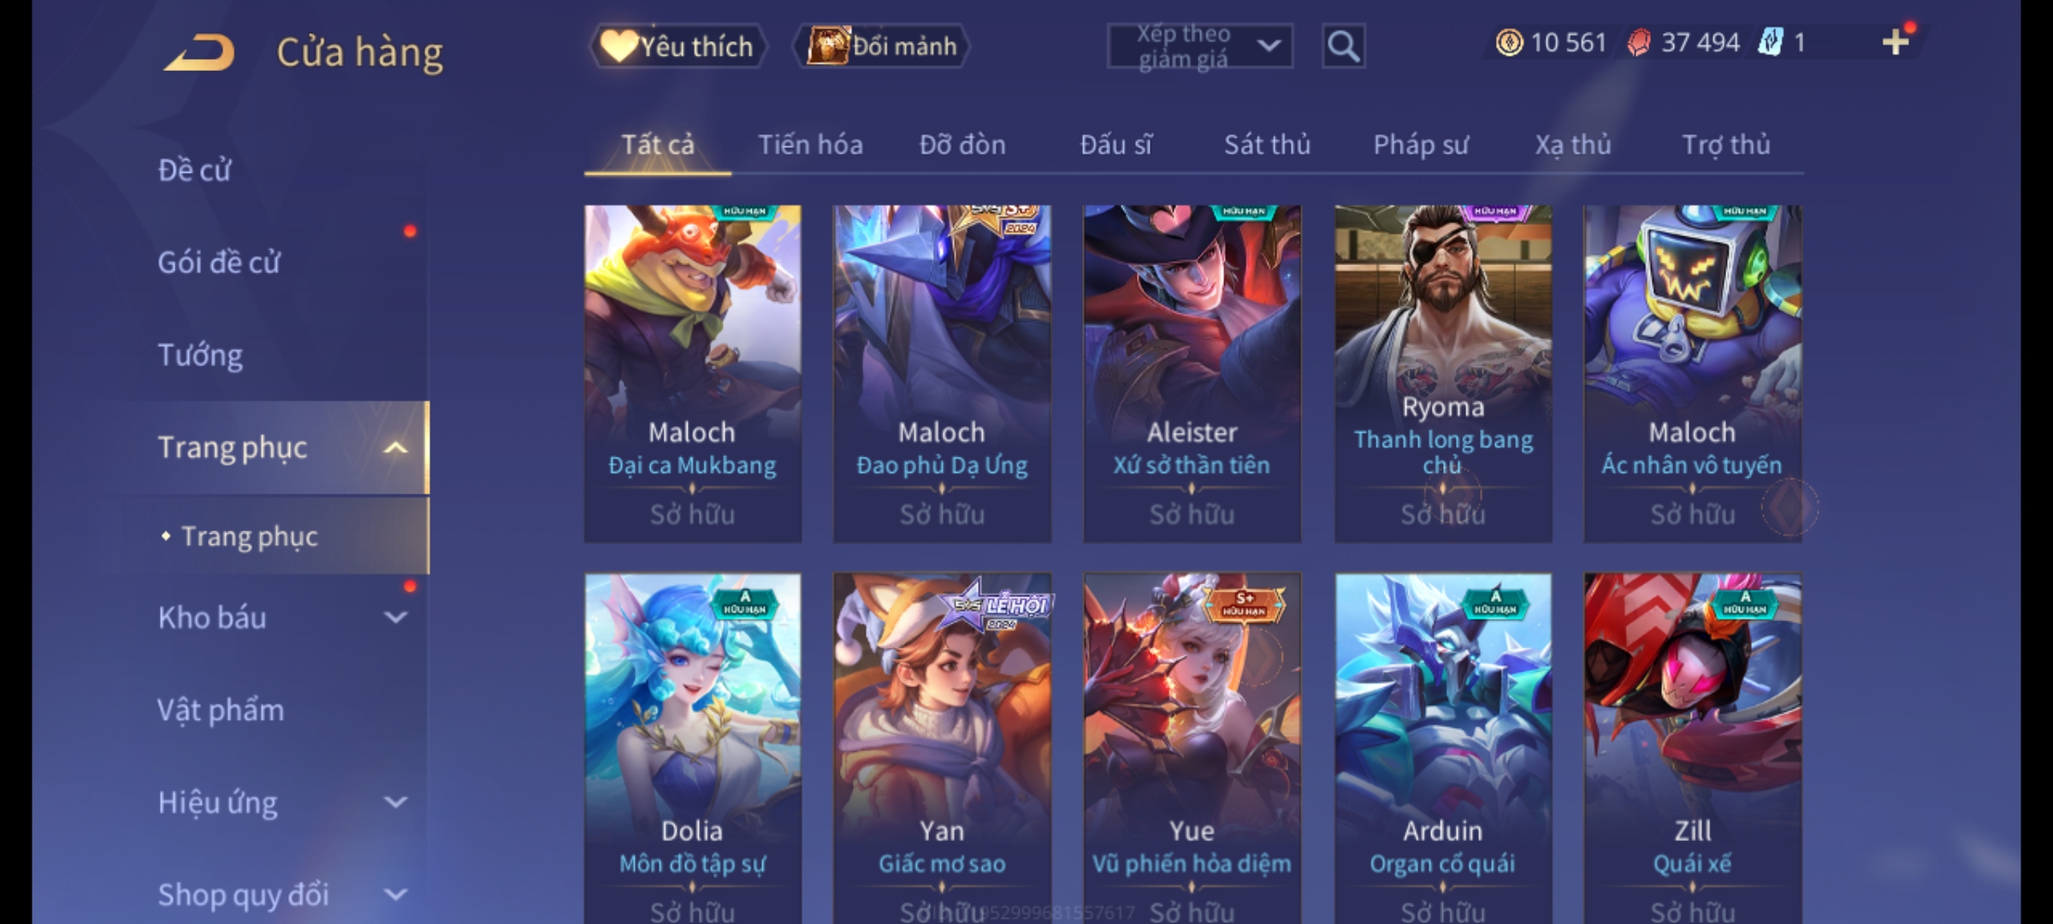Tap the plus icon to add currency

pyautogui.click(x=1896, y=42)
